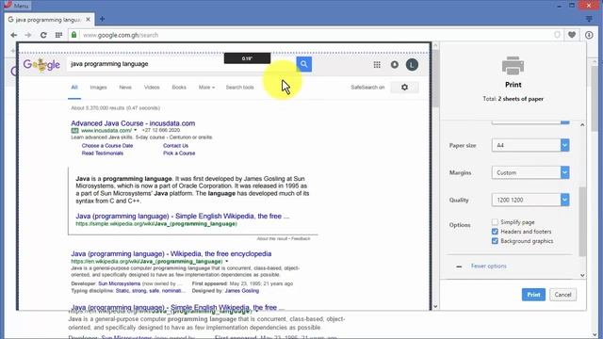
Task: Click the print preview vertical scrollbar
Action: (x=435, y=79)
